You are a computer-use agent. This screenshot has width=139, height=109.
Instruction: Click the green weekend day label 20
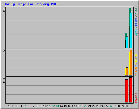click(x=86, y=106)
